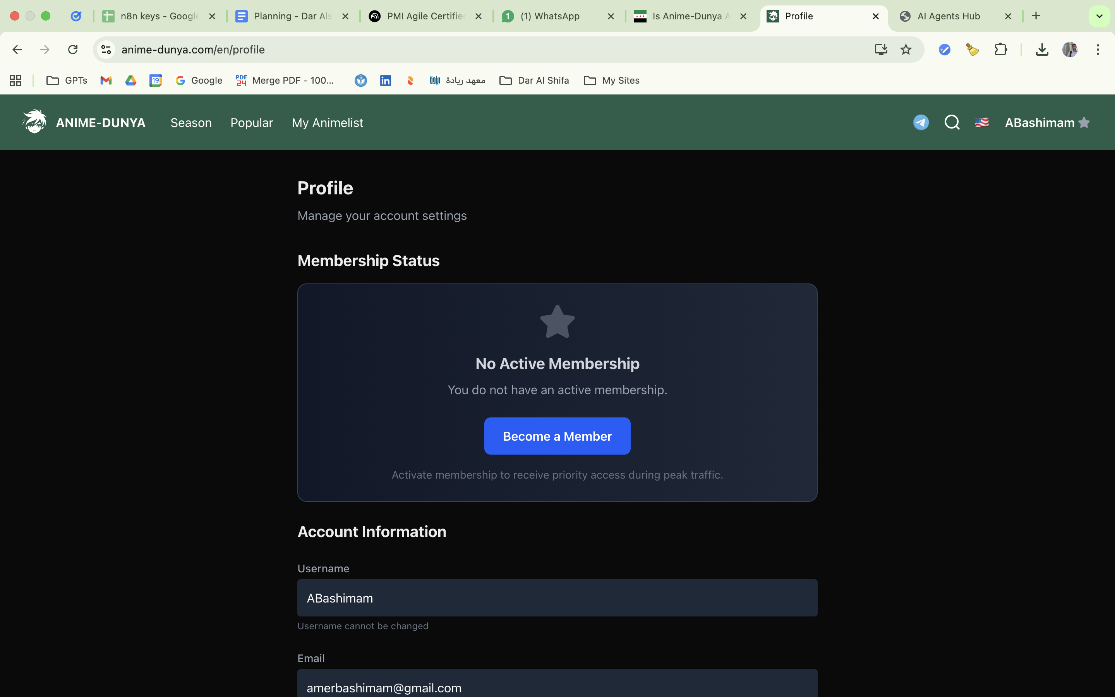Open the US flag language selector
The image size is (1115, 697).
[981, 123]
